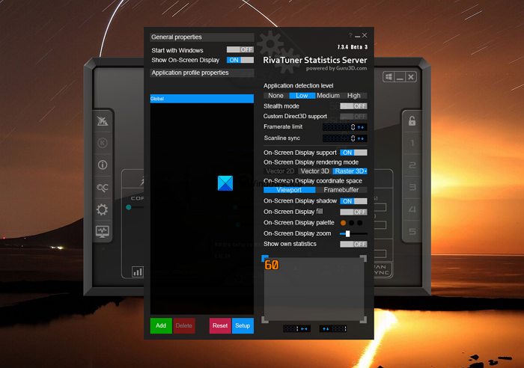
Task: Open Raster 3D dropdown arrow
Action: coord(365,171)
